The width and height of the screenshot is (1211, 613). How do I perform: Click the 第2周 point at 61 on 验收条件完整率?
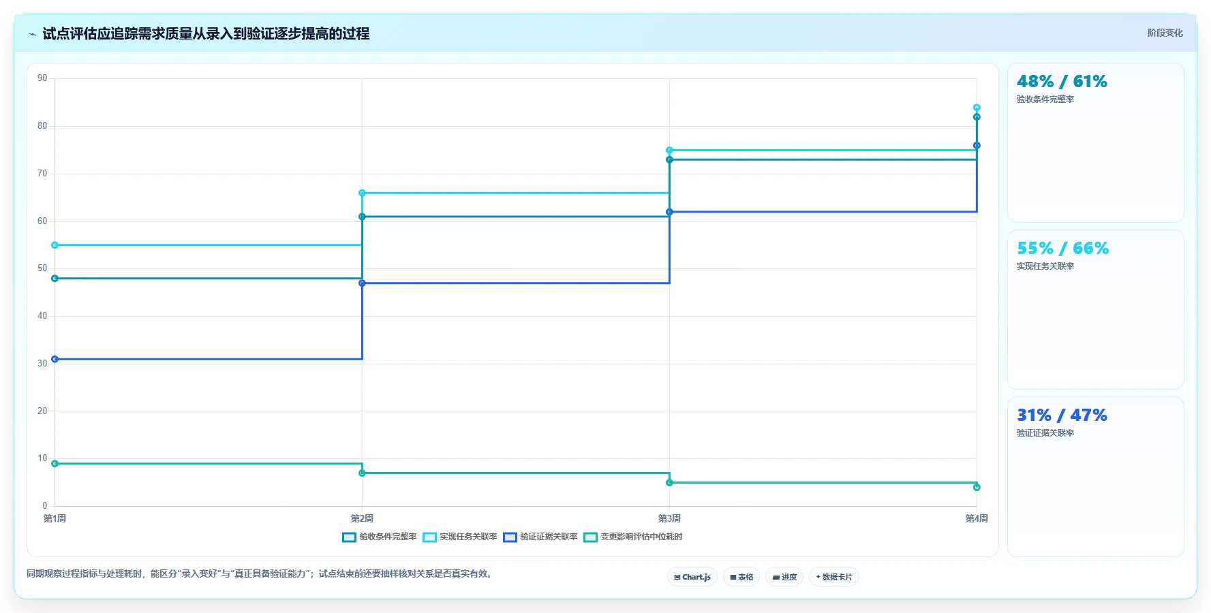362,217
